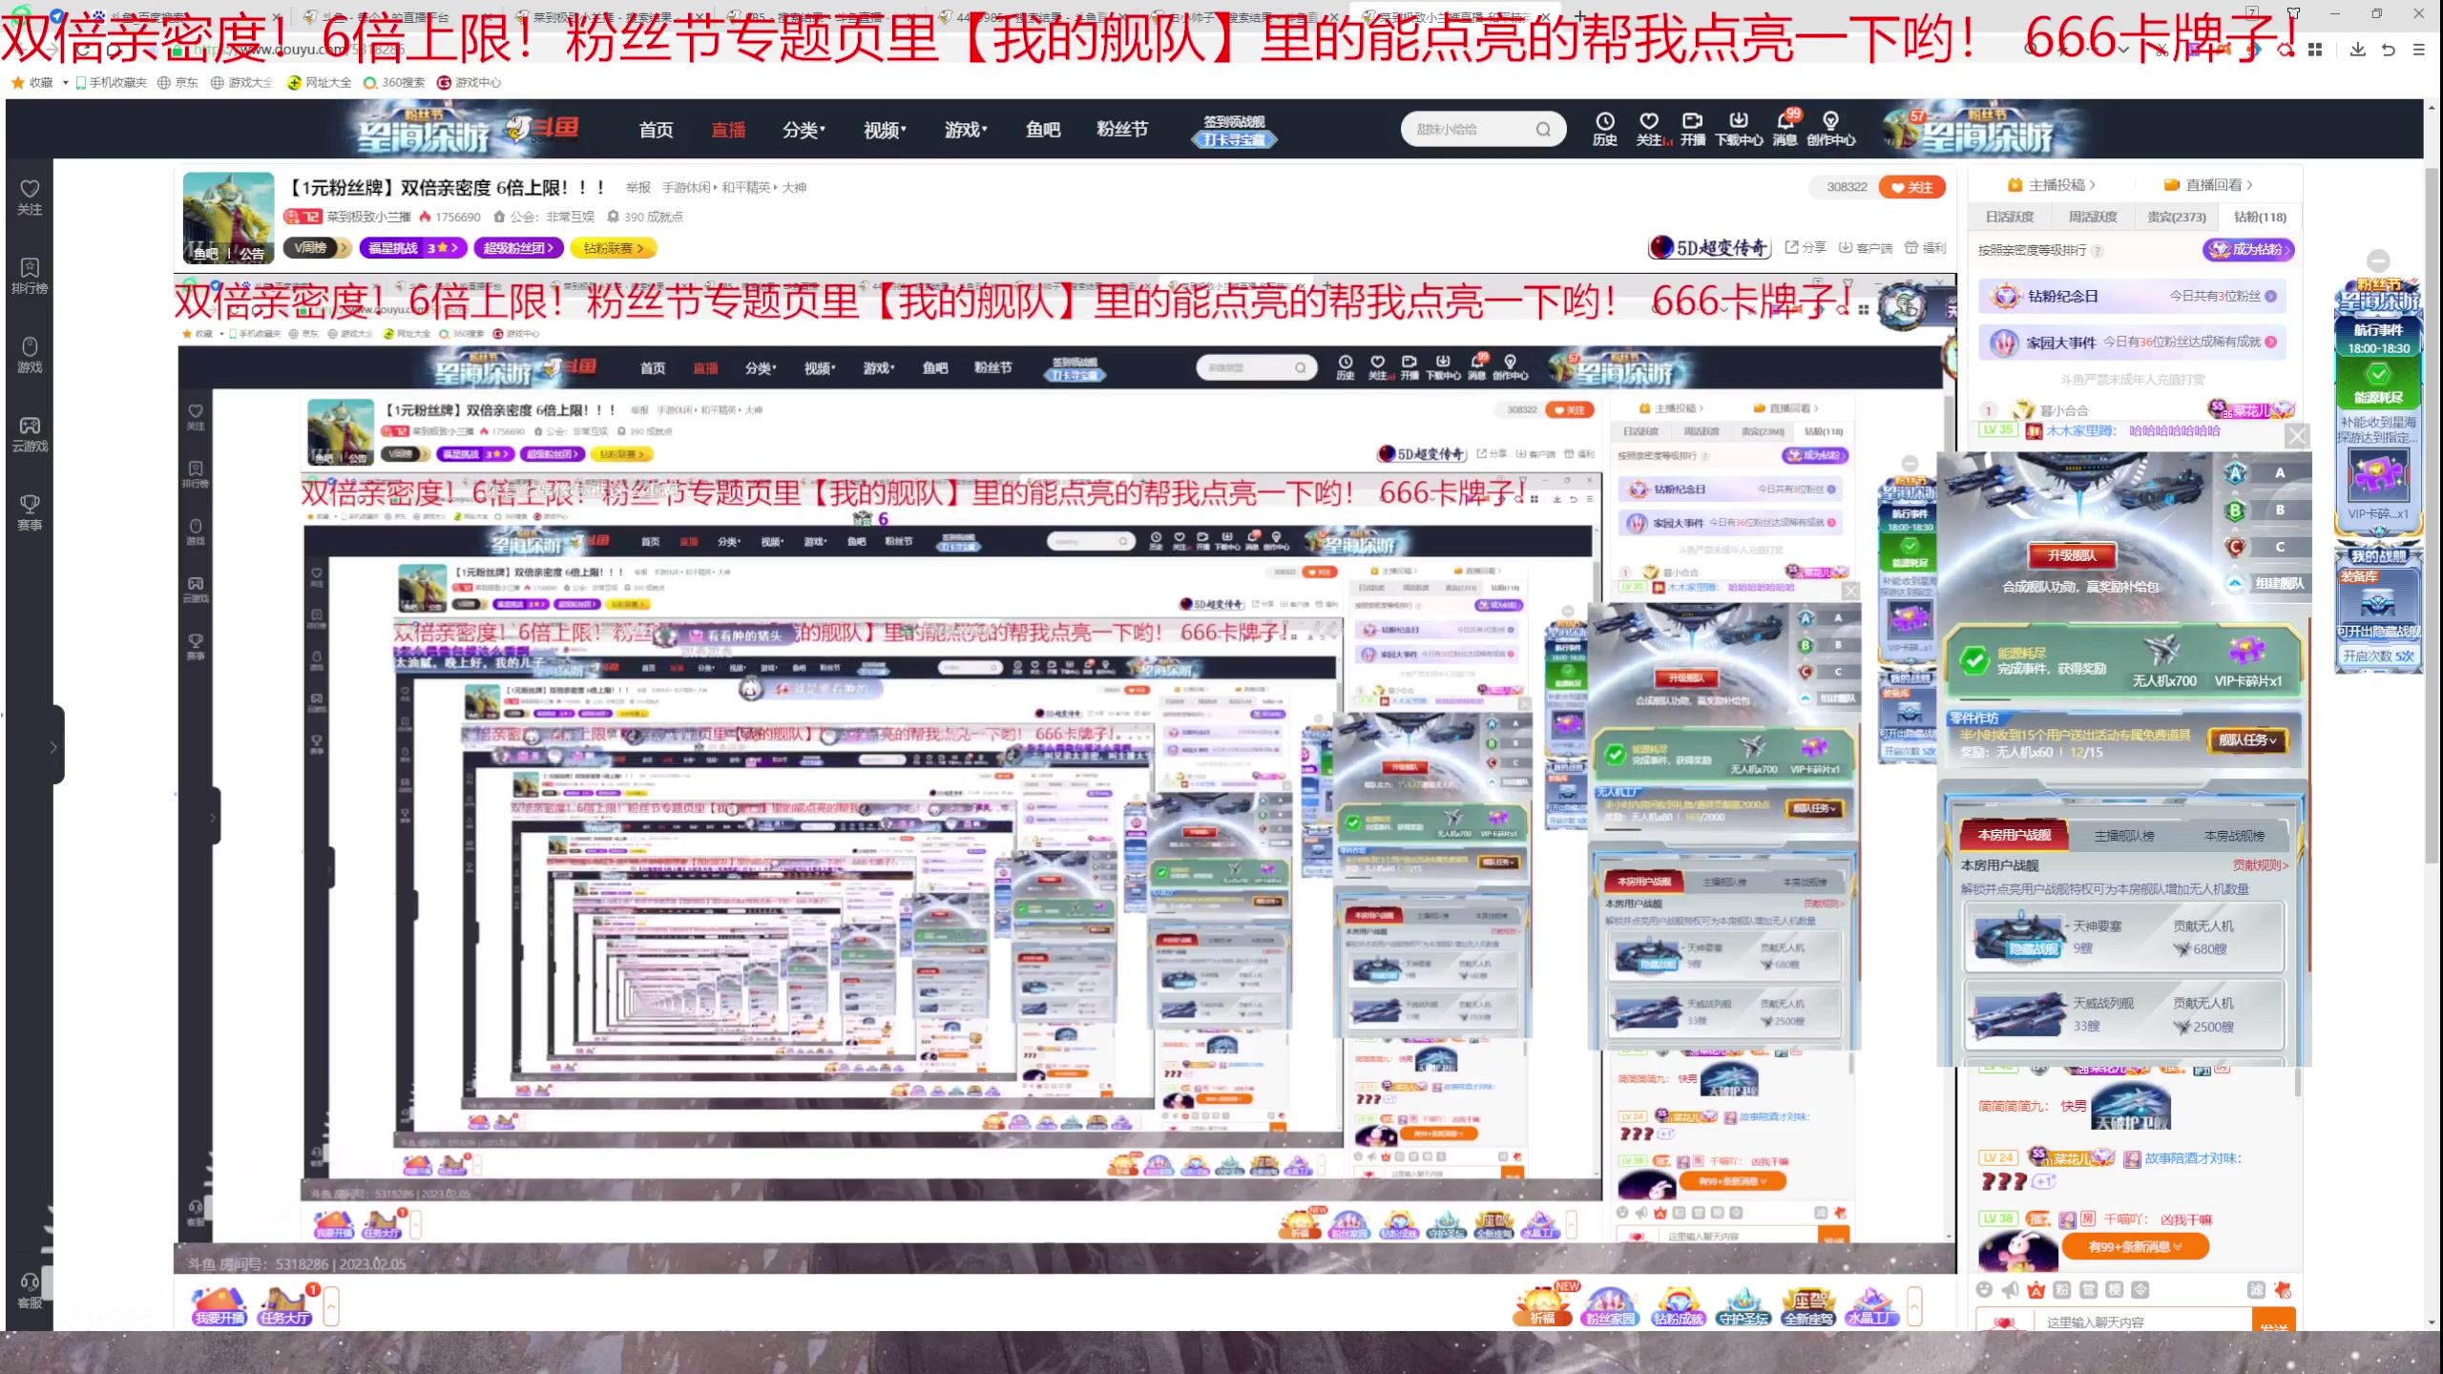Click the 钻粉联赛 yellow badge button
This screenshot has height=1374, width=2443.
[x=613, y=248]
